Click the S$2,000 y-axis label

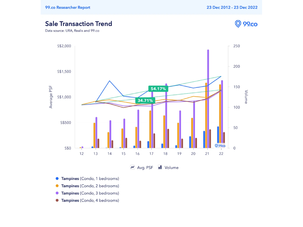click(x=64, y=46)
